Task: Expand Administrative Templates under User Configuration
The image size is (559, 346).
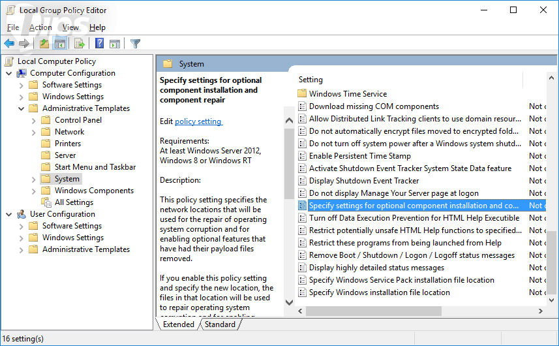Action: click(21, 249)
